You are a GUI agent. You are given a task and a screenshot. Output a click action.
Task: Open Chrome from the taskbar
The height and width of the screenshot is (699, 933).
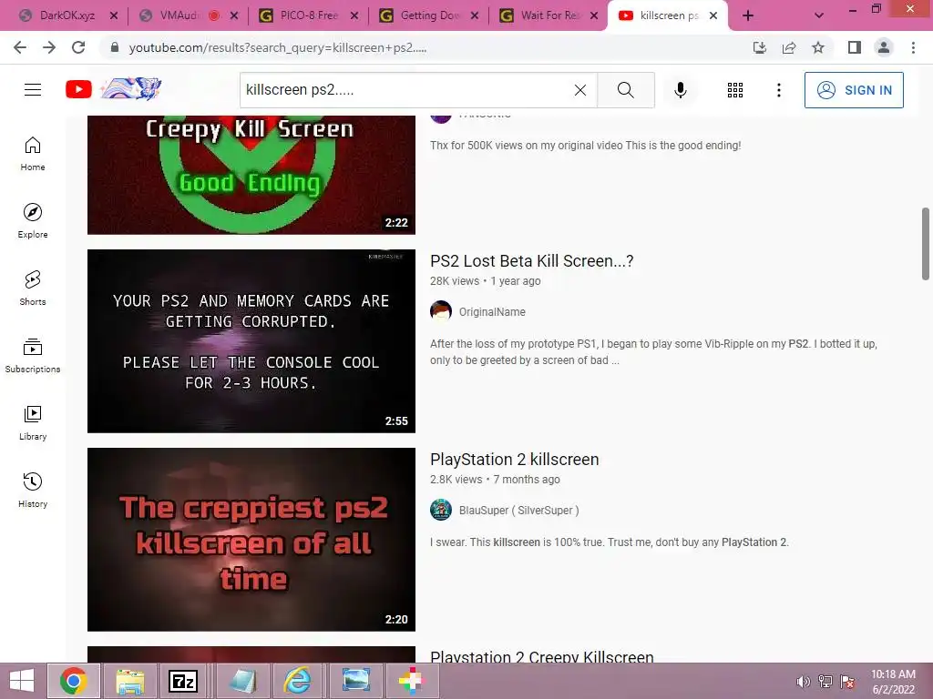[x=73, y=681]
